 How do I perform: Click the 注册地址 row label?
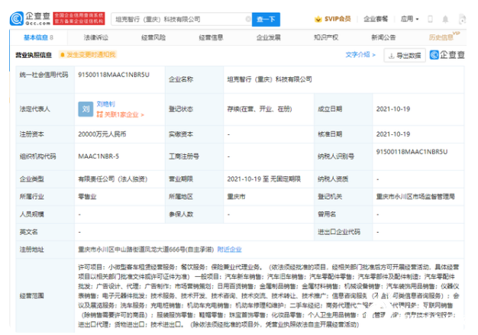[32, 250]
